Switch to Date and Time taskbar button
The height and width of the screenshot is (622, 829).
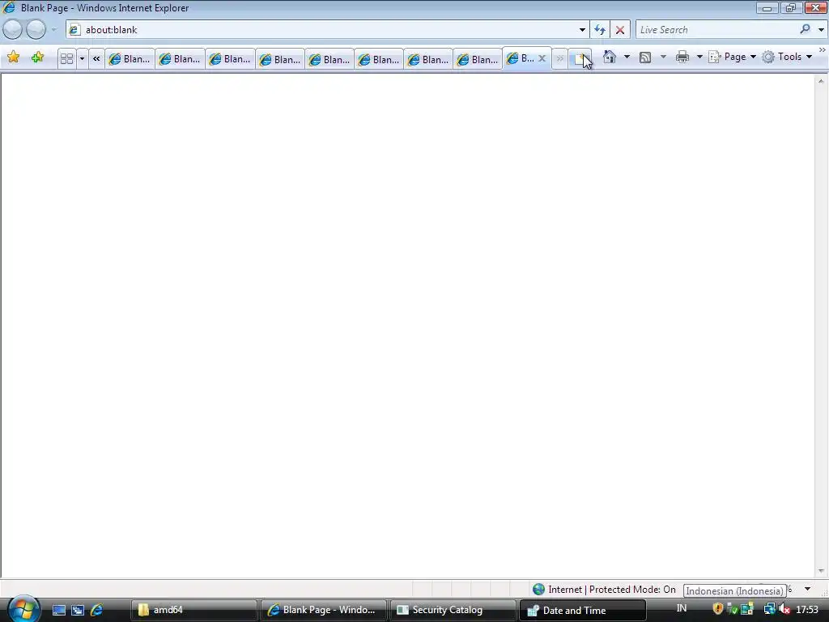click(583, 611)
